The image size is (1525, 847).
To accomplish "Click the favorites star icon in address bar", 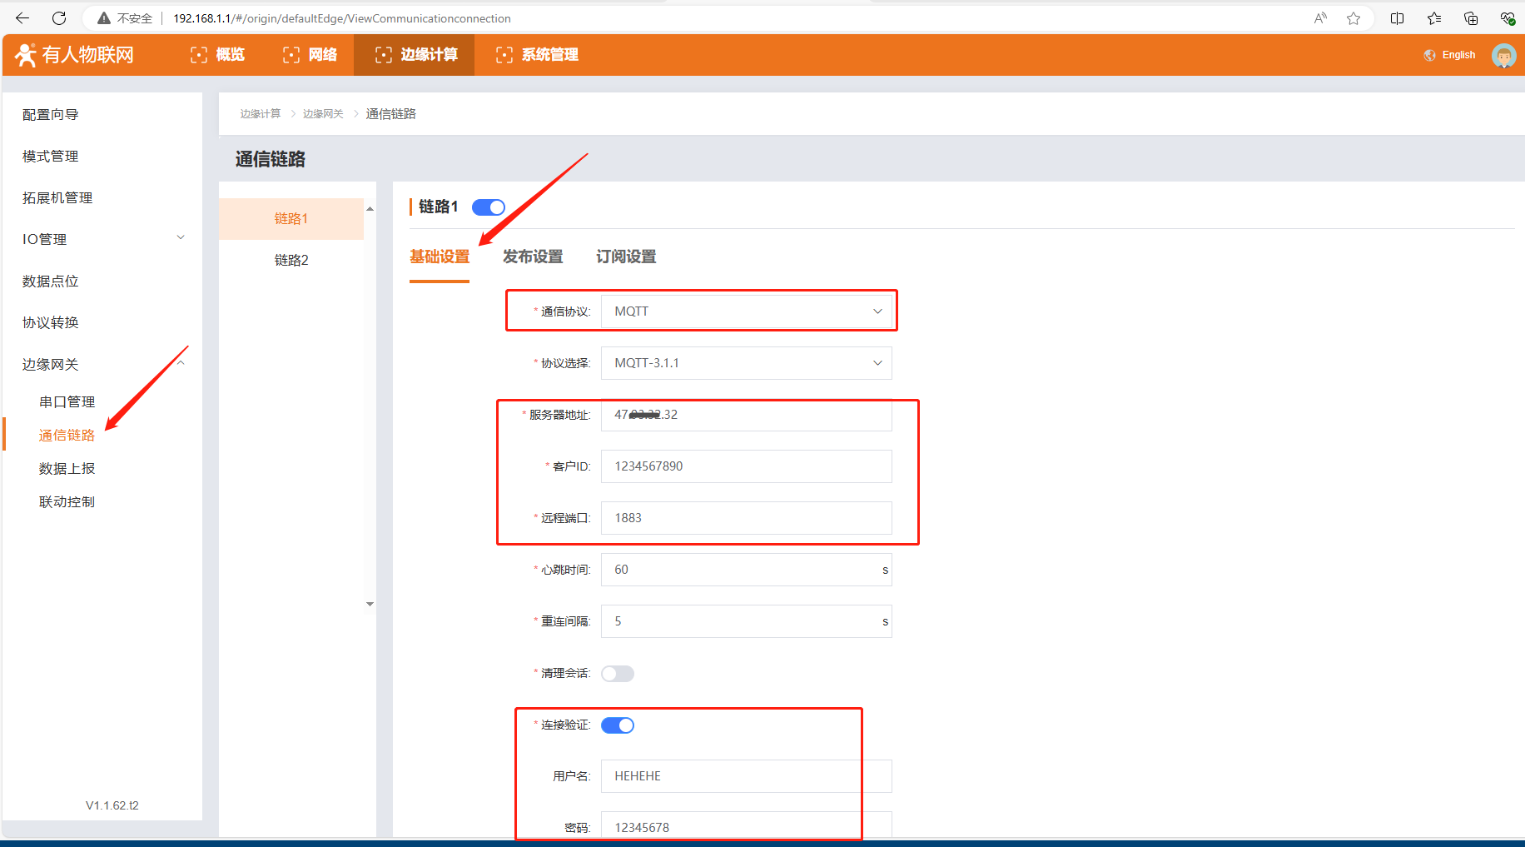I will click(x=1354, y=18).
